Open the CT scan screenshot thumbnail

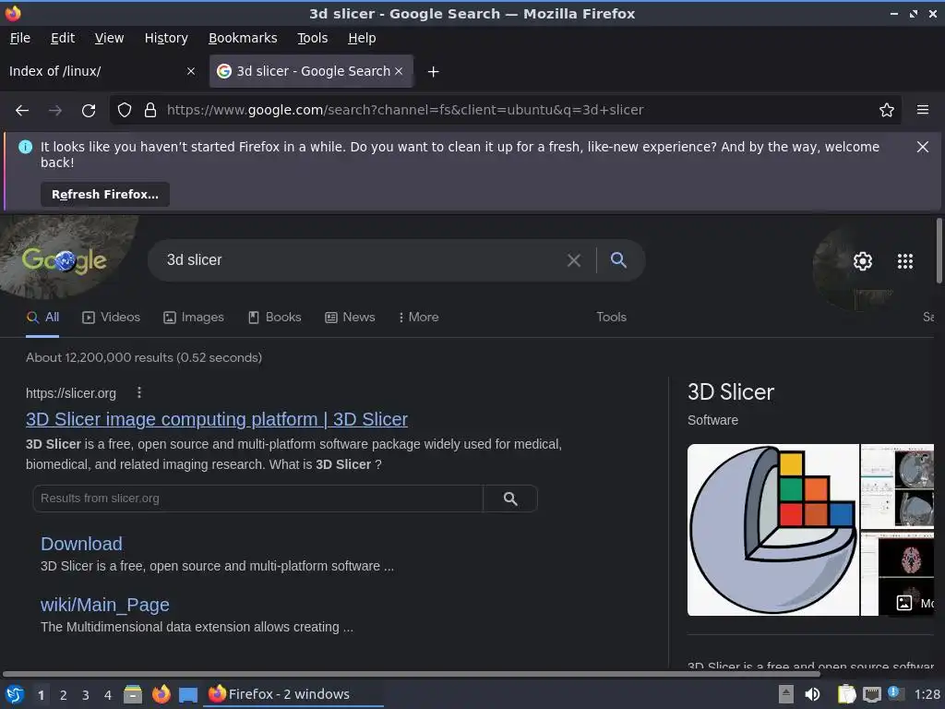pyautogui.click(x=897, y=487)
